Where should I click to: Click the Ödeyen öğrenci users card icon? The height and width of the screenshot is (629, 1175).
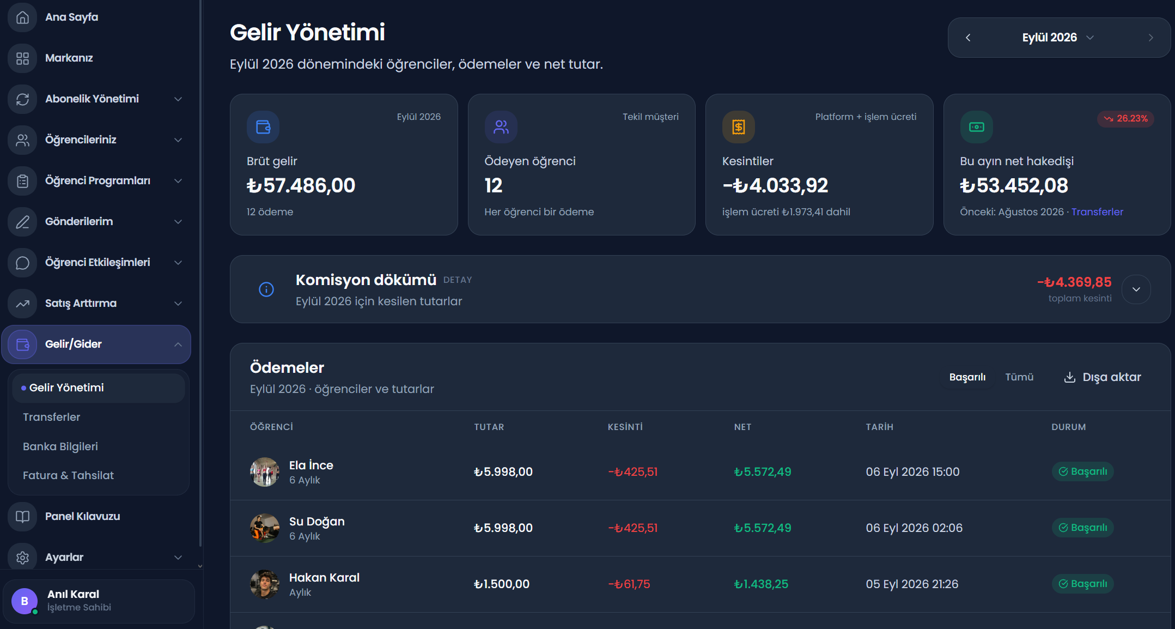click(501, 127)
